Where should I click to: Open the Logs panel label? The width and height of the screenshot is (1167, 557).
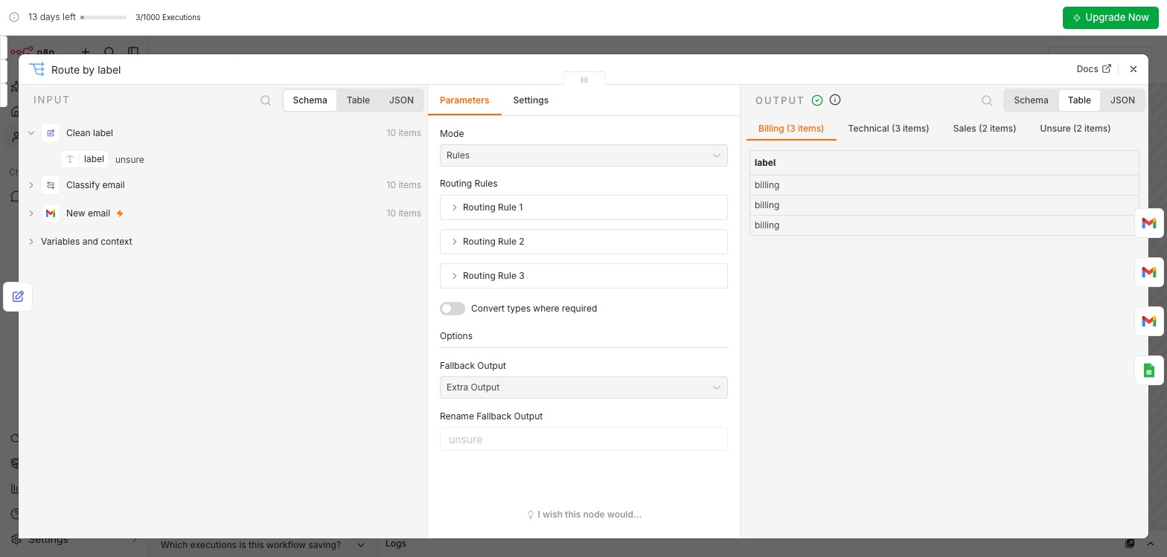tap(396, 544)
